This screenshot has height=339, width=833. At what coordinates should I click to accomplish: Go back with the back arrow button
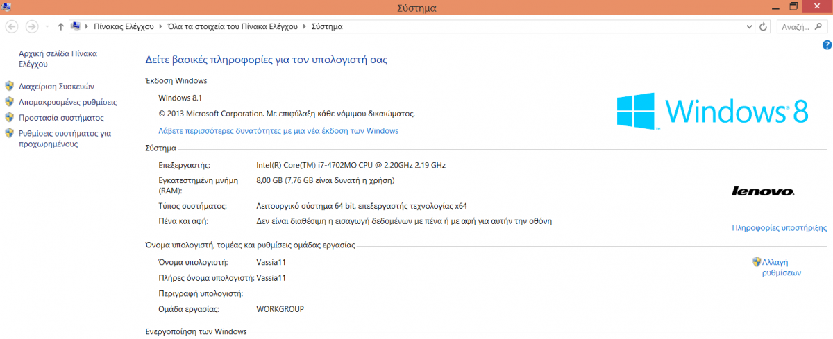[x=12, y=26]
